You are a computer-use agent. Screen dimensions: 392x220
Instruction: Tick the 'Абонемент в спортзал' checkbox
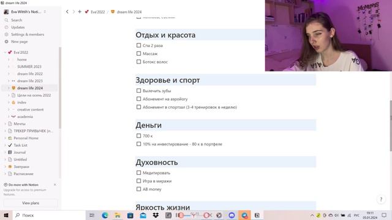click(x=139, y=107)
